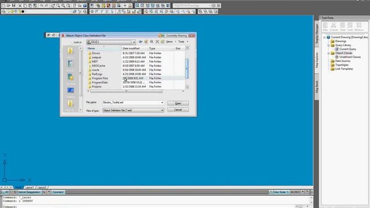370x208 pixels.
Task: Collapse the Object Classes node
Action: point(328,53)
